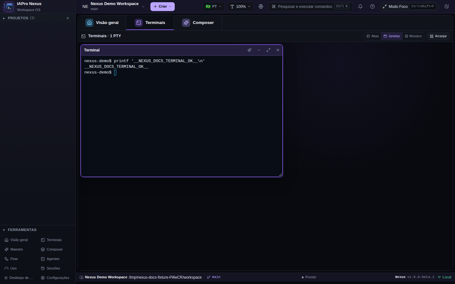The height and width of the screenshot is (284, 455).
Task: Expand the Projetos section
Action: [19, 18]
